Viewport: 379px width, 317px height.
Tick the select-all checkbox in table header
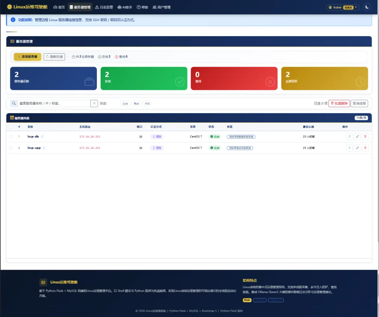11,127
